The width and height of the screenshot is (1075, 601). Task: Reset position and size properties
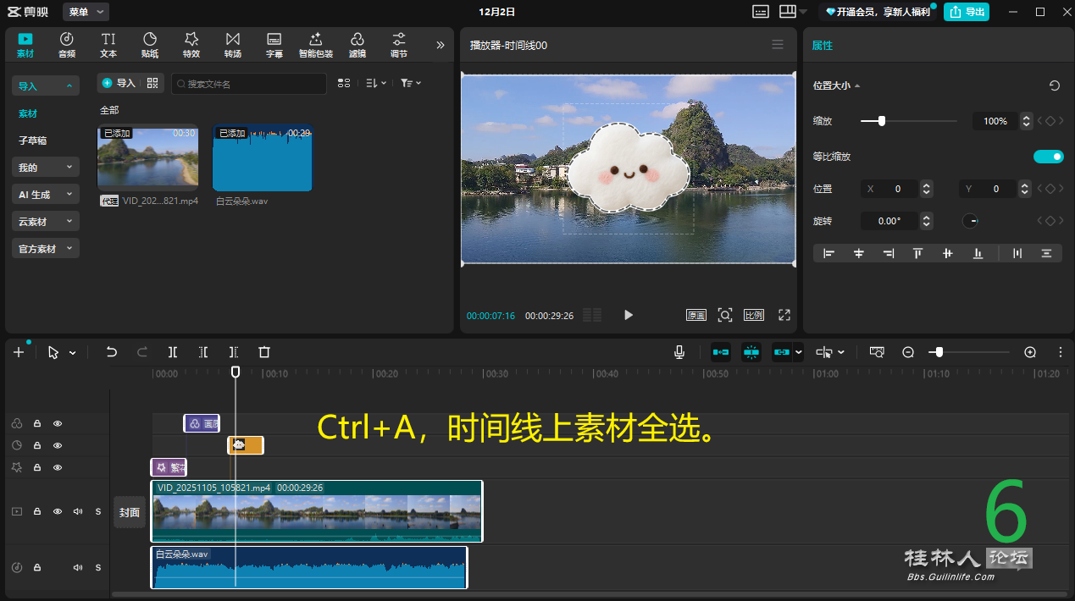pyautogui.click(x=1054, y=85)
